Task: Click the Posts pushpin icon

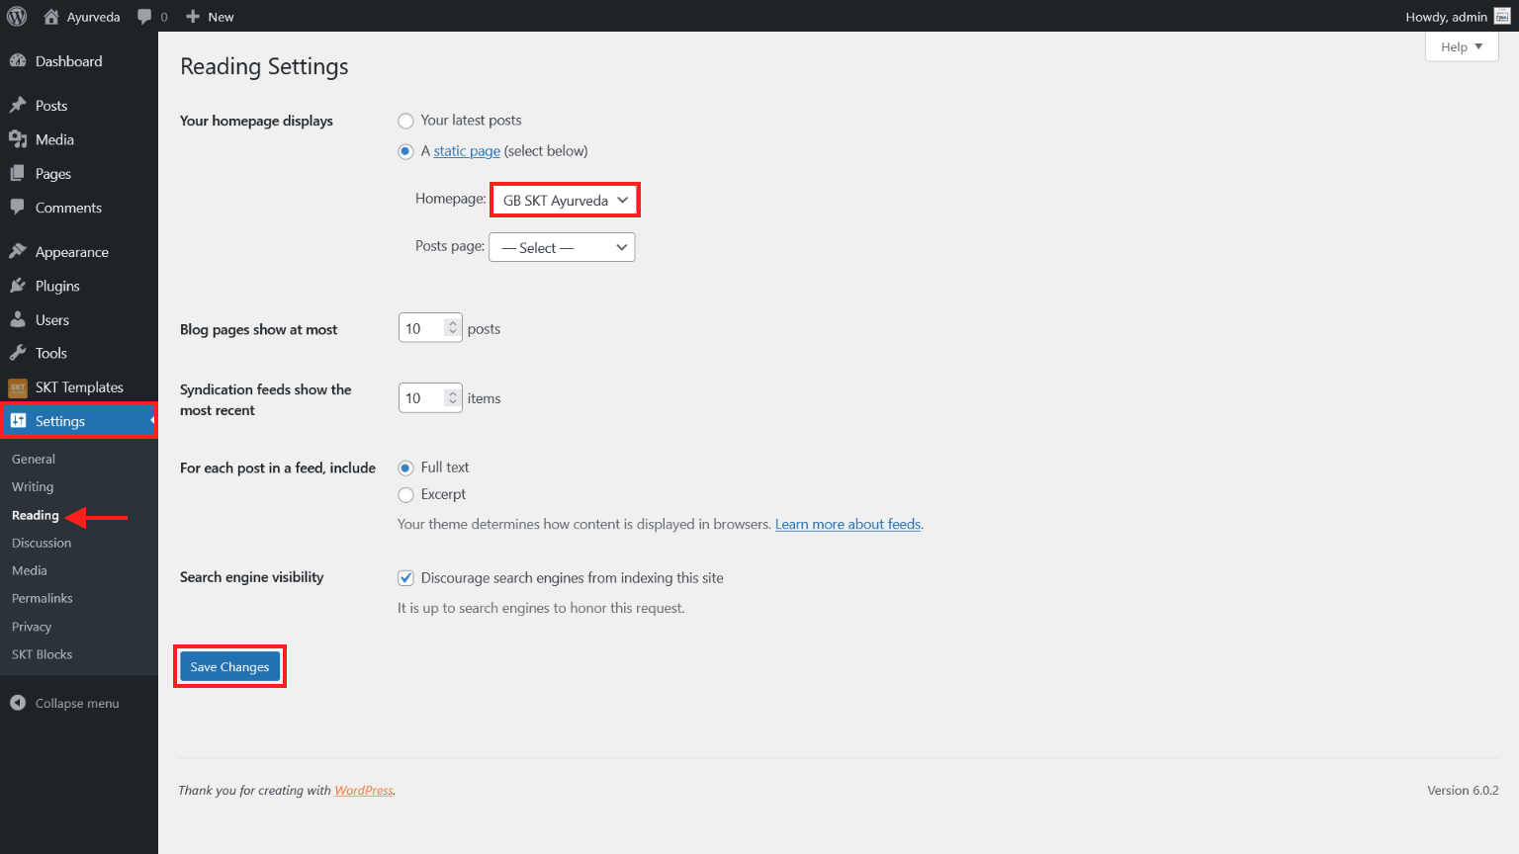Action: click(x=18, y=105)
